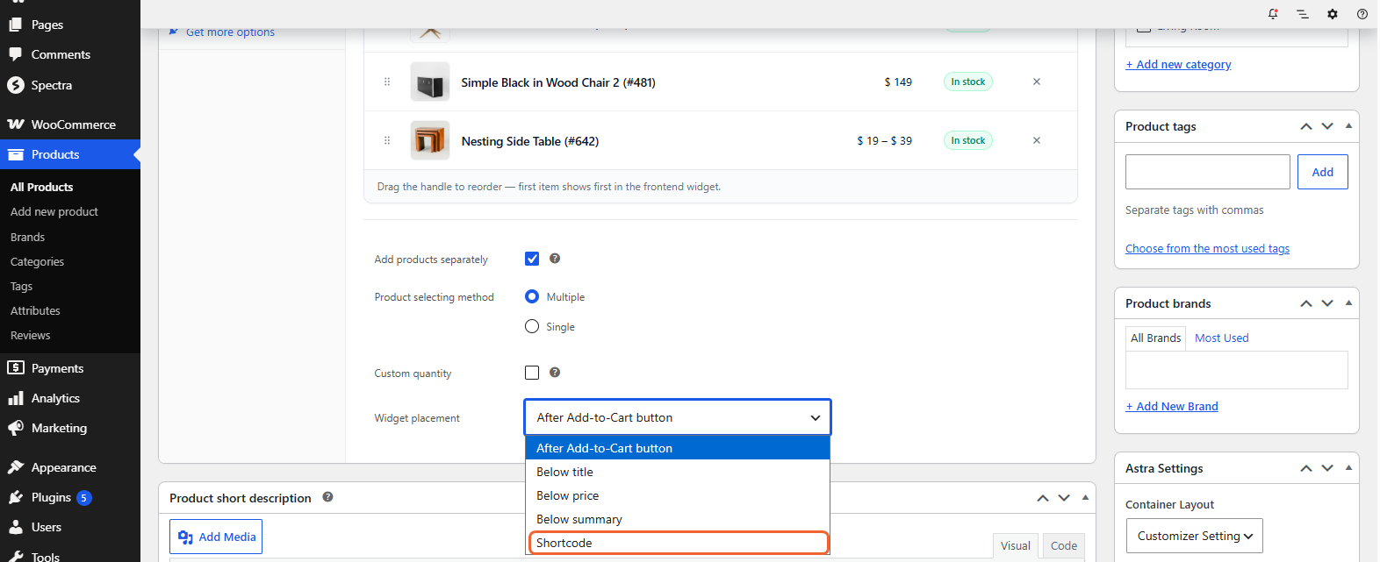Remove Simple Black in Wood Chair 2 from list
This screenshot has height=562, width=1380.
coord(1037,82)
